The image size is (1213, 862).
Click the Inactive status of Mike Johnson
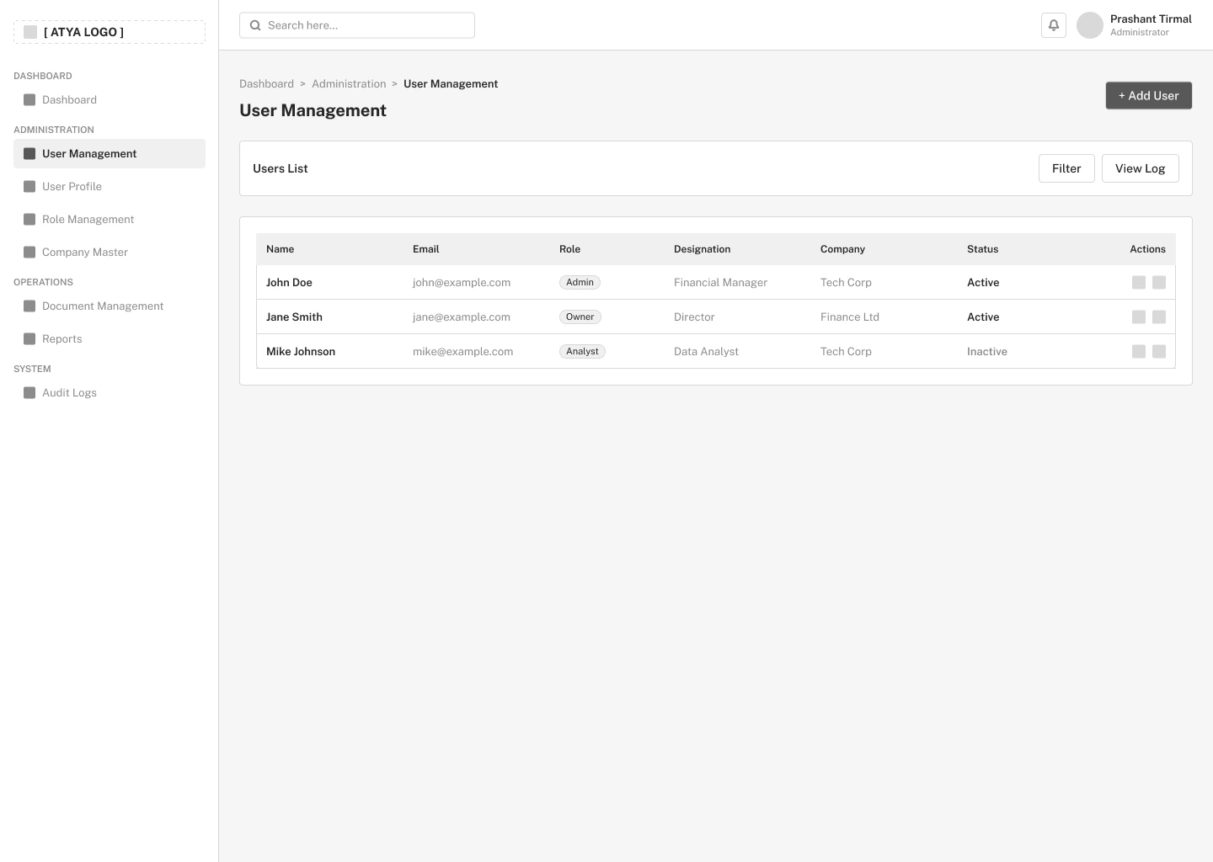(987, 352)
